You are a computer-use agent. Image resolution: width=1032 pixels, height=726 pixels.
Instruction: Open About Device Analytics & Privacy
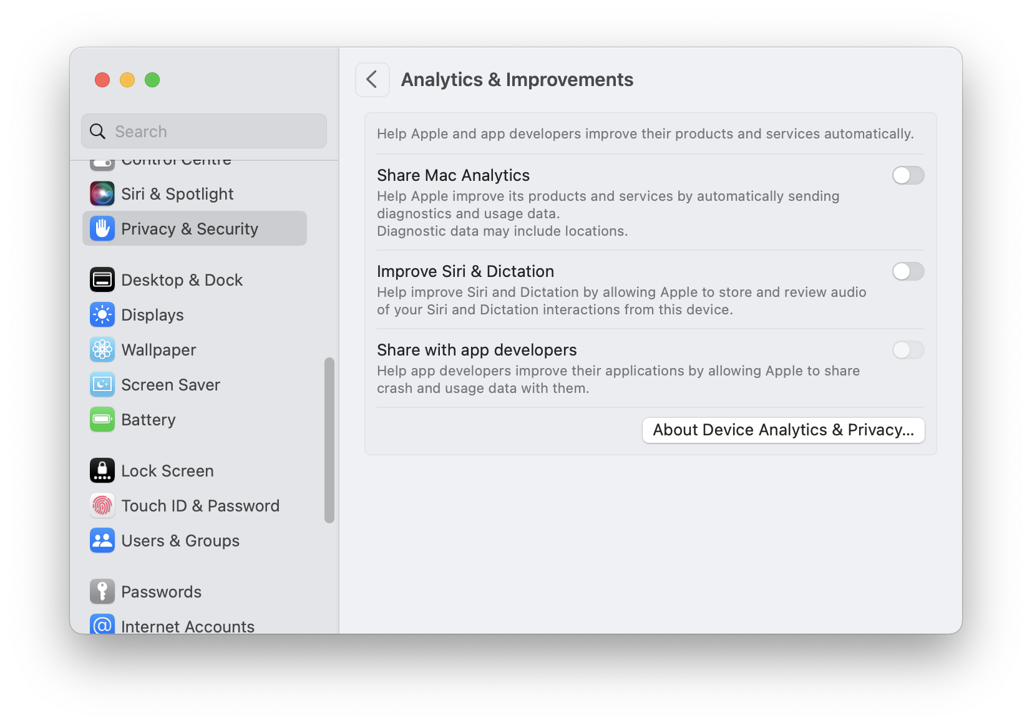(x=784, y=430)
